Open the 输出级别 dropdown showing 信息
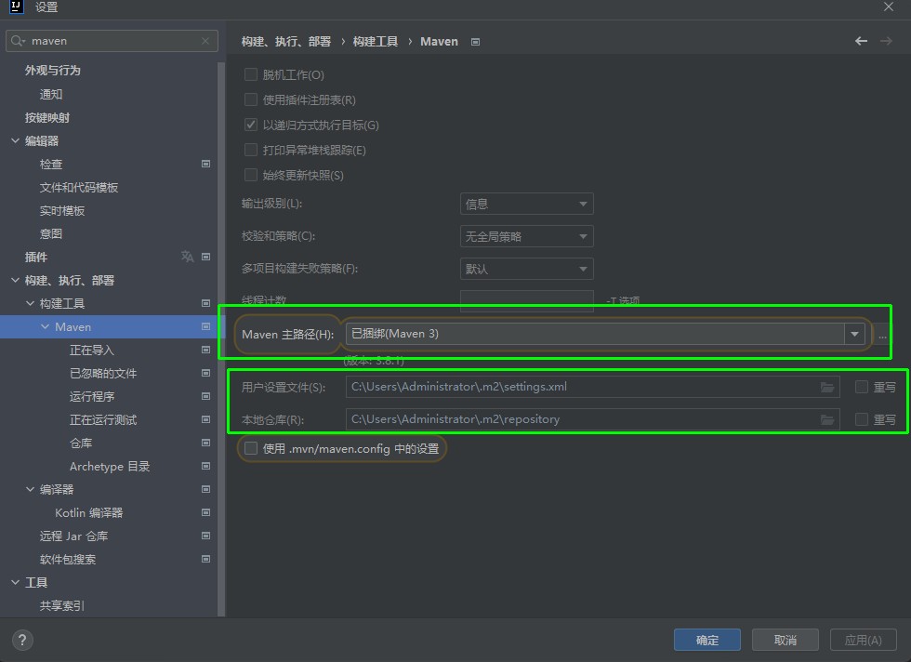Image resolution: width=911 pixels, height=662 pixels. pyautogui.click(x=526, y=204)
